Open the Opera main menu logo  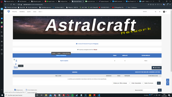(2, 2)
